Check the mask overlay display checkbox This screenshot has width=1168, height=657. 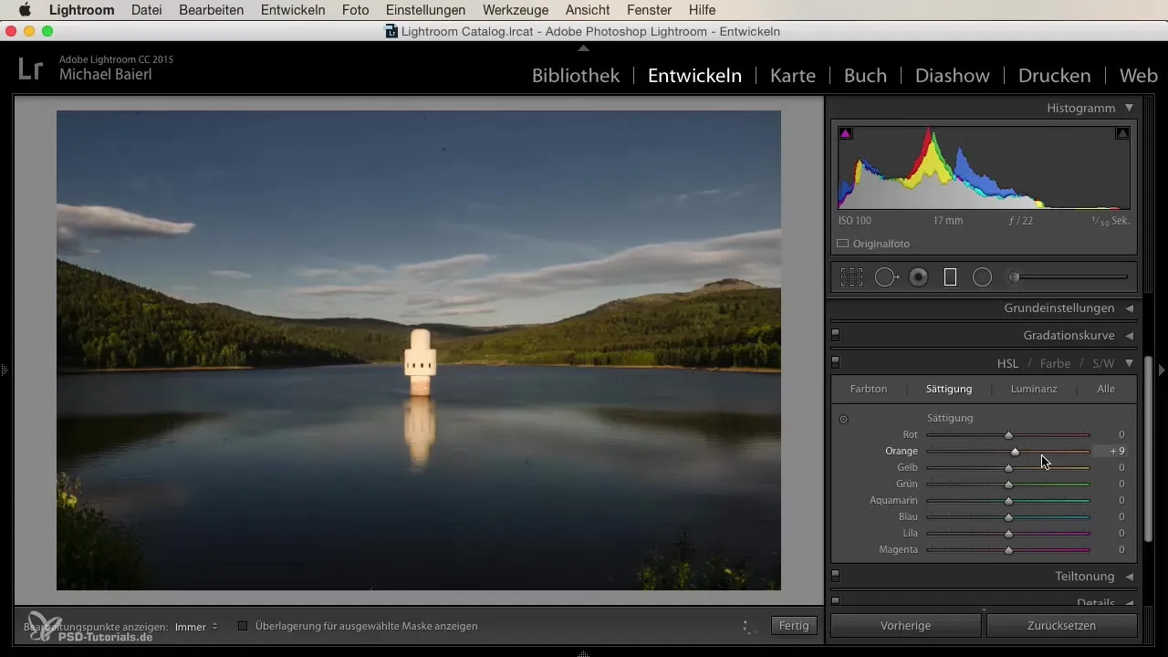pos(243,626)
